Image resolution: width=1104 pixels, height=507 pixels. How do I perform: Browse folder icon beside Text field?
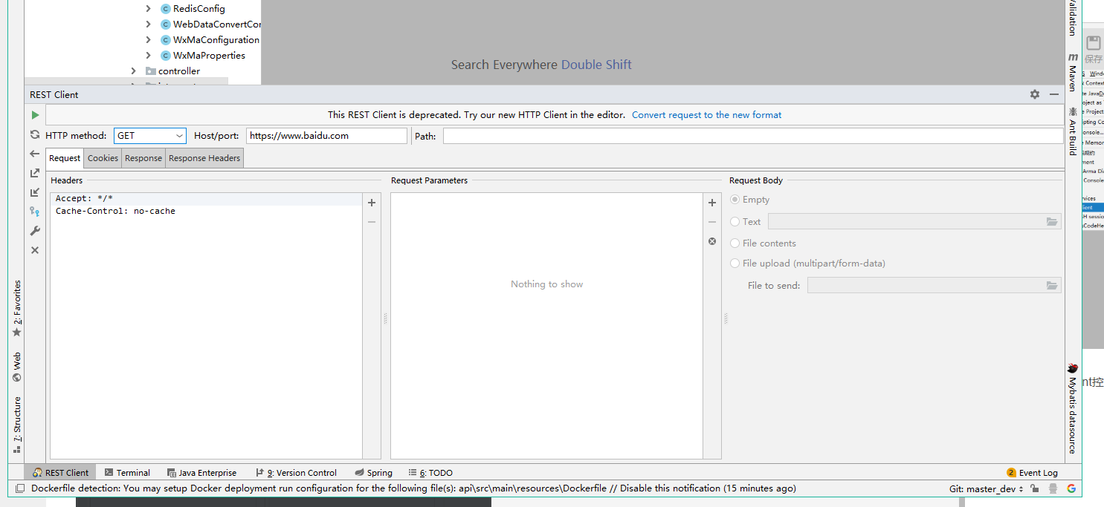coord(1052,221)
